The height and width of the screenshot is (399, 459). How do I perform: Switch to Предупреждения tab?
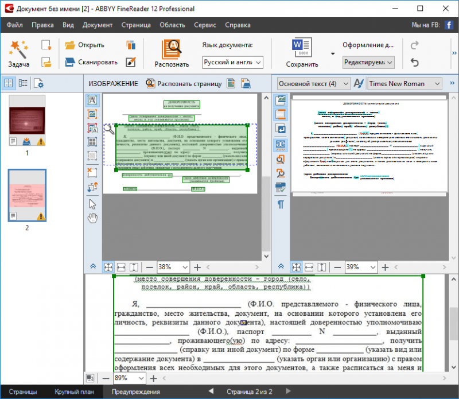point(136,392)
